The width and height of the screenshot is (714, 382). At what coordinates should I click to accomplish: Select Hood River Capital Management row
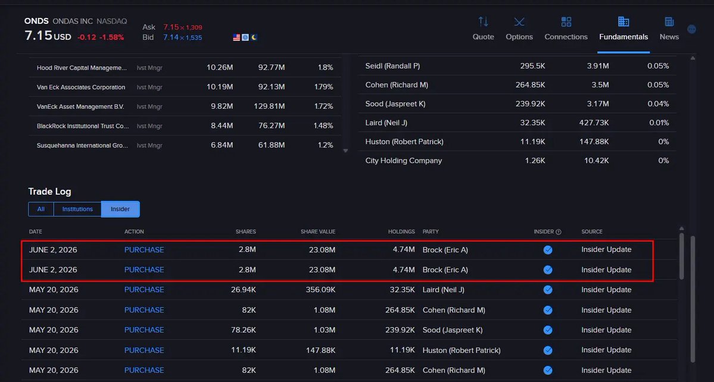coord(185,67)
